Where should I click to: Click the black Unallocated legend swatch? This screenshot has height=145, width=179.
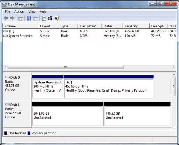[x=6, y=133]
